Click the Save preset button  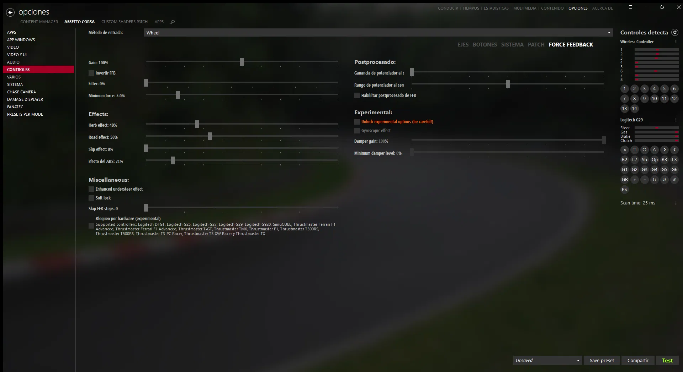click(x=602, y=360)
